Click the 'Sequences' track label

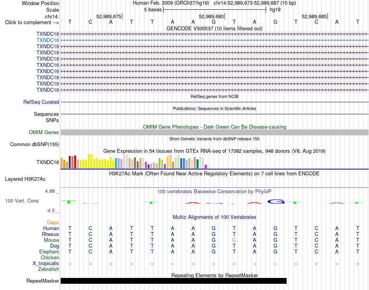(x=46, y=114)
